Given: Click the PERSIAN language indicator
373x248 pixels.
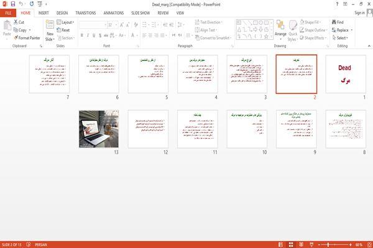Looking at the screenshot, I should pos(41,244).
